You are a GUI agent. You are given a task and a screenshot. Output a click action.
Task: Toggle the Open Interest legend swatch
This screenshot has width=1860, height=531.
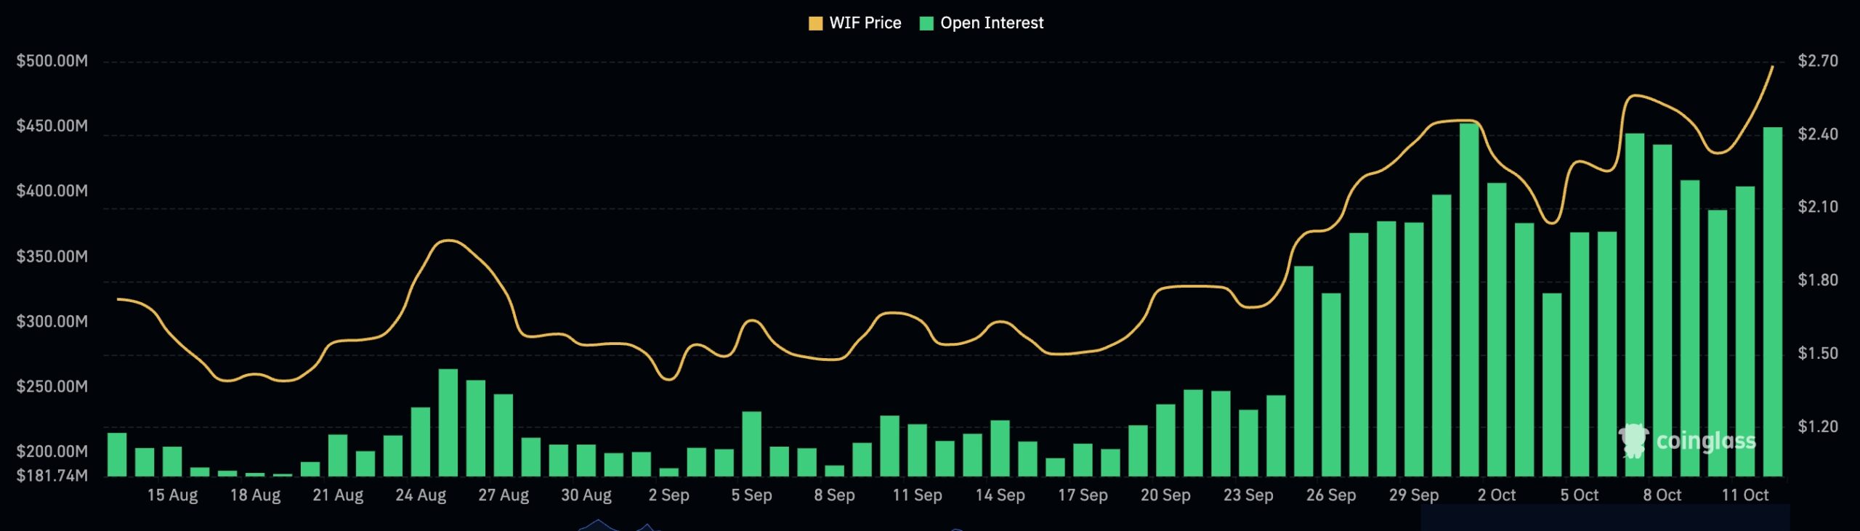(926, 23)
